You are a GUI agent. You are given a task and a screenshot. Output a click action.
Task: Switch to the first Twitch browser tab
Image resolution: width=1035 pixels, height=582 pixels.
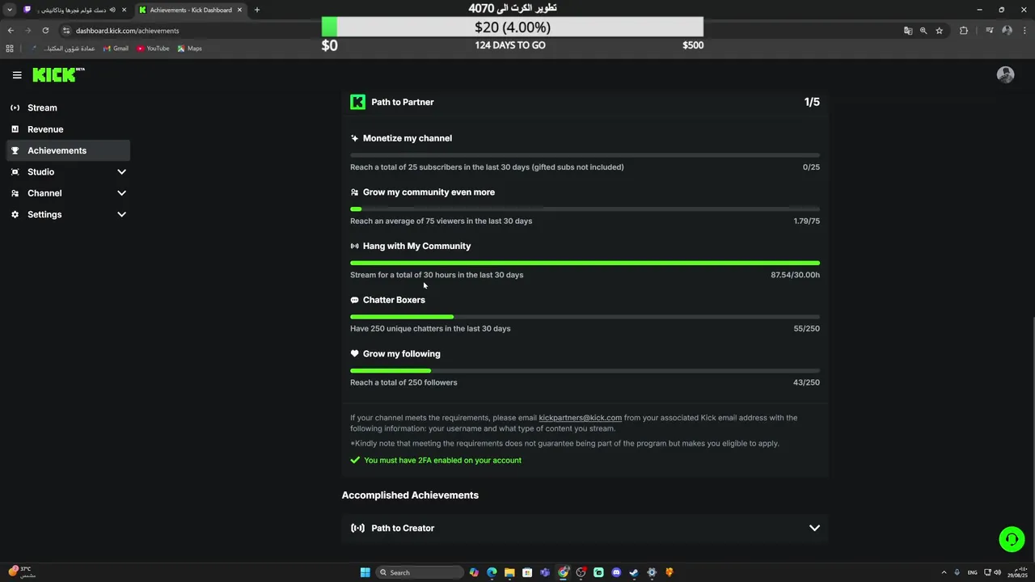click(x=75, y=10)
